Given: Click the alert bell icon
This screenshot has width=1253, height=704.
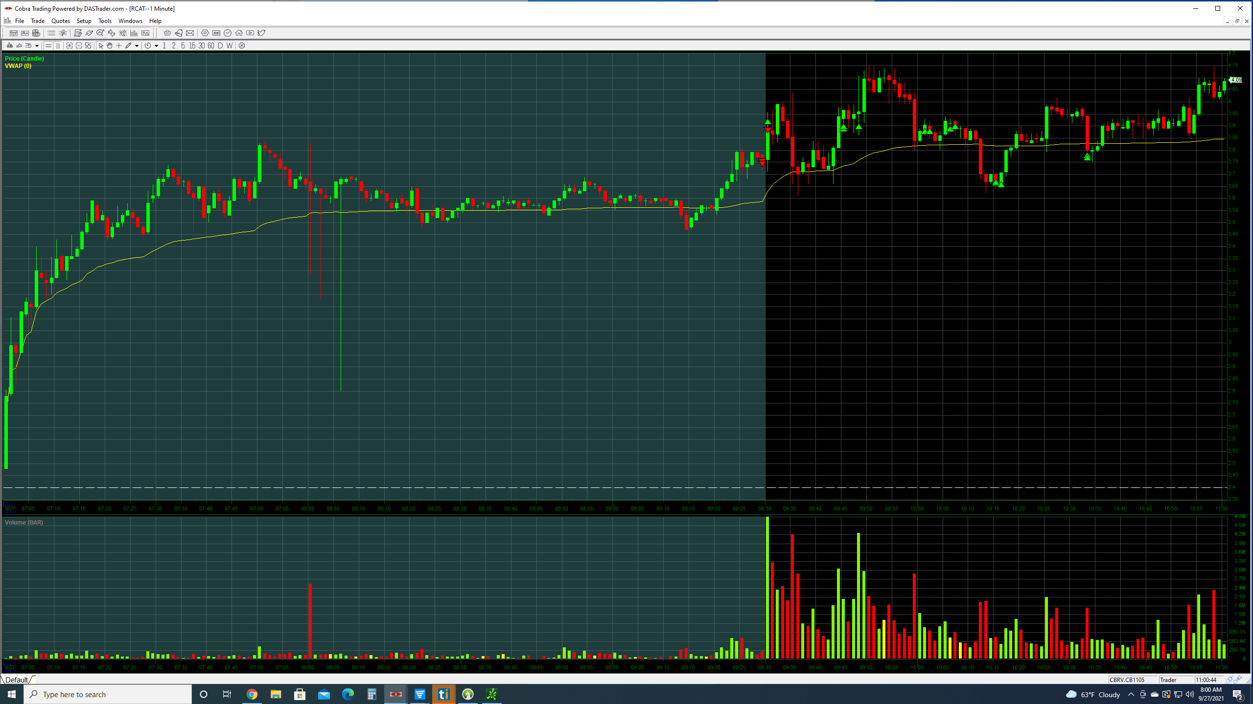Looking at the screenshot, I should (x=179, y=33).
